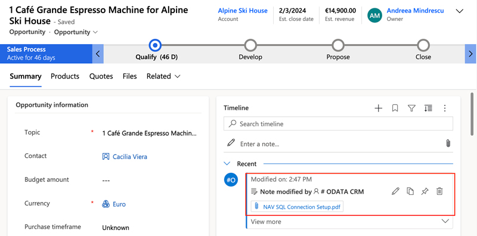Image resolution: width=477 pixels, height=236 pixels.
Task: Click the AM owner avatar
Action: pyautogui.click(x=375, y=15)
